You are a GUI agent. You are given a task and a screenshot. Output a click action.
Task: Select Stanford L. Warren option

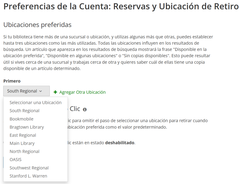[x=28, y=176]
